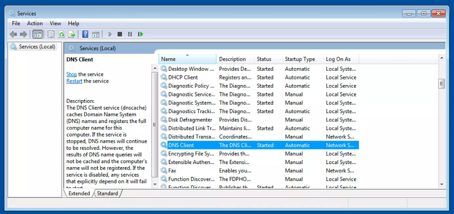
Task: Click the gear icon beside DNS Client row
Action: 164,145
